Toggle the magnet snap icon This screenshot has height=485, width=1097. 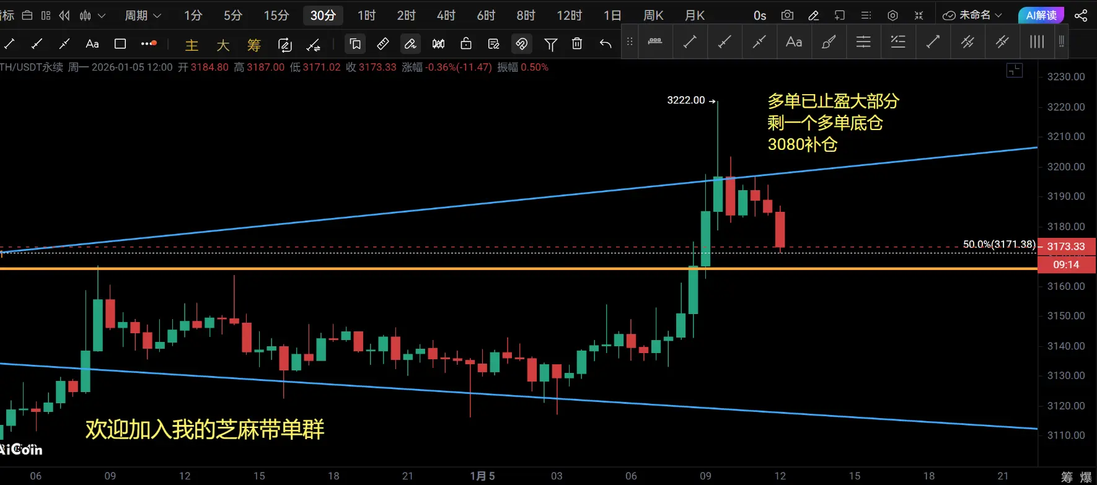[x=522, y=43]
